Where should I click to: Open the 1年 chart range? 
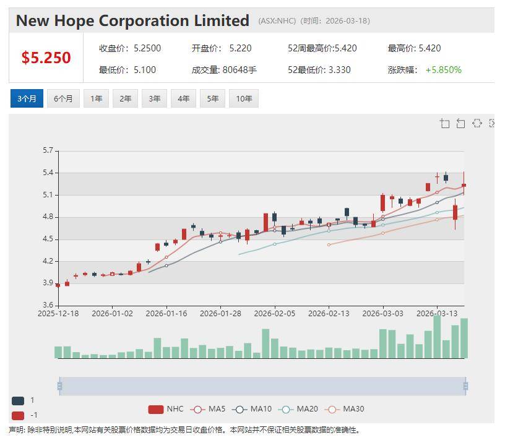pyautogui.click(x=96, y=98)
